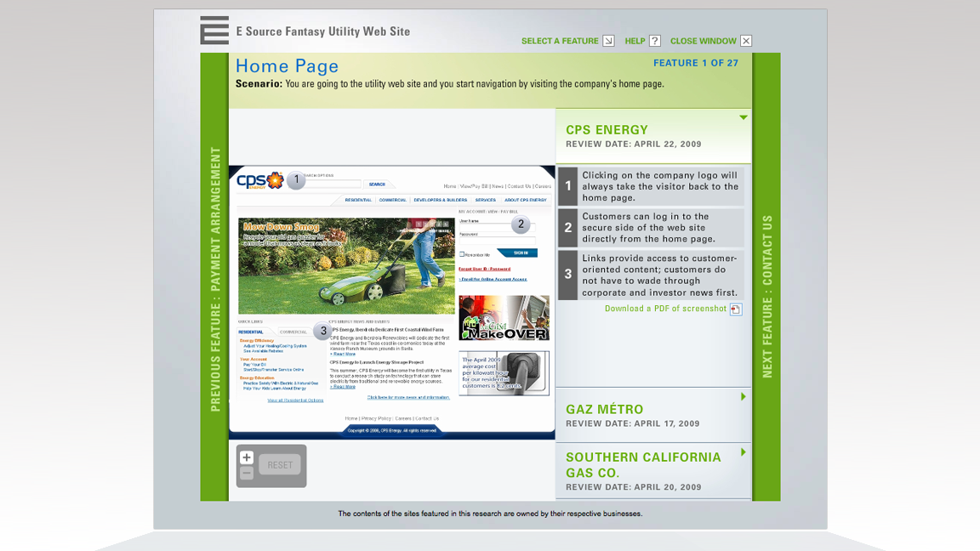Click Enroll for Online Account Access link

coord(493,279)
